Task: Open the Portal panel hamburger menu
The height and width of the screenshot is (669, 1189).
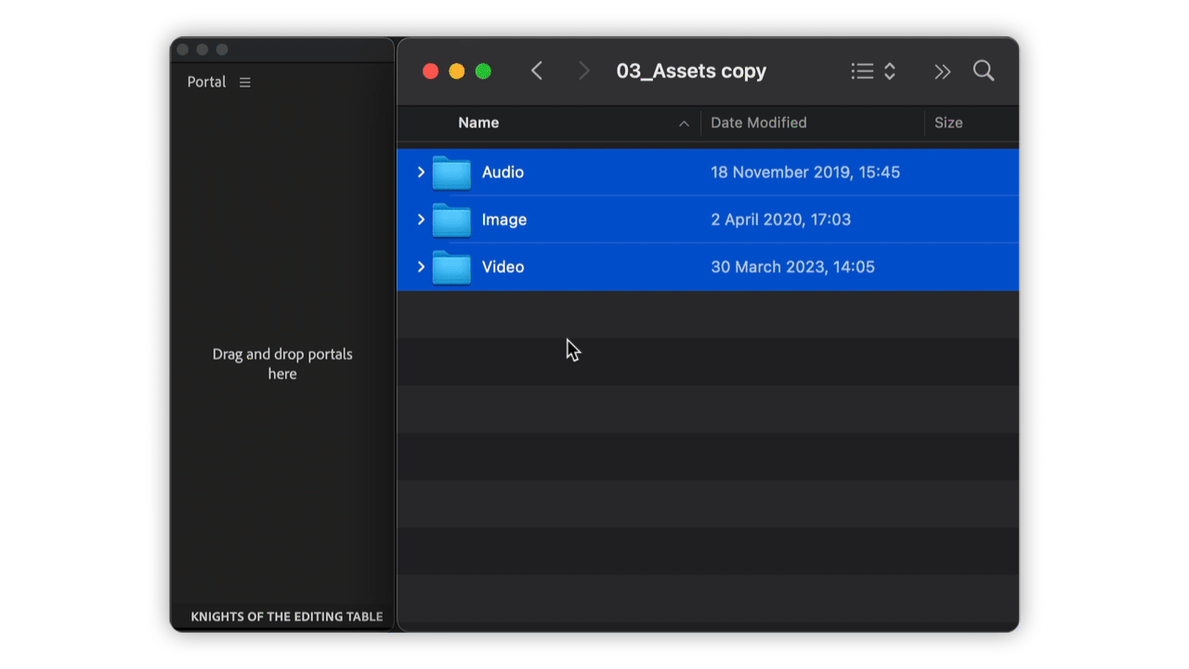Action: click(x=245, y=83)
